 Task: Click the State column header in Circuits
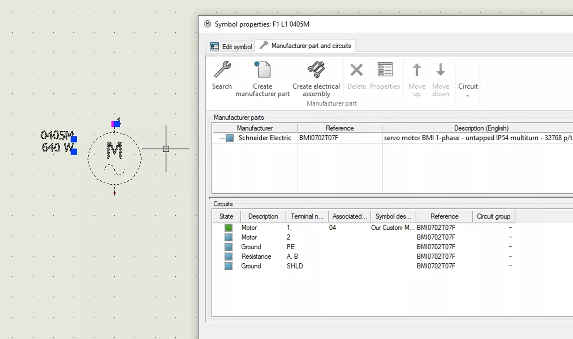pos(226,216)
